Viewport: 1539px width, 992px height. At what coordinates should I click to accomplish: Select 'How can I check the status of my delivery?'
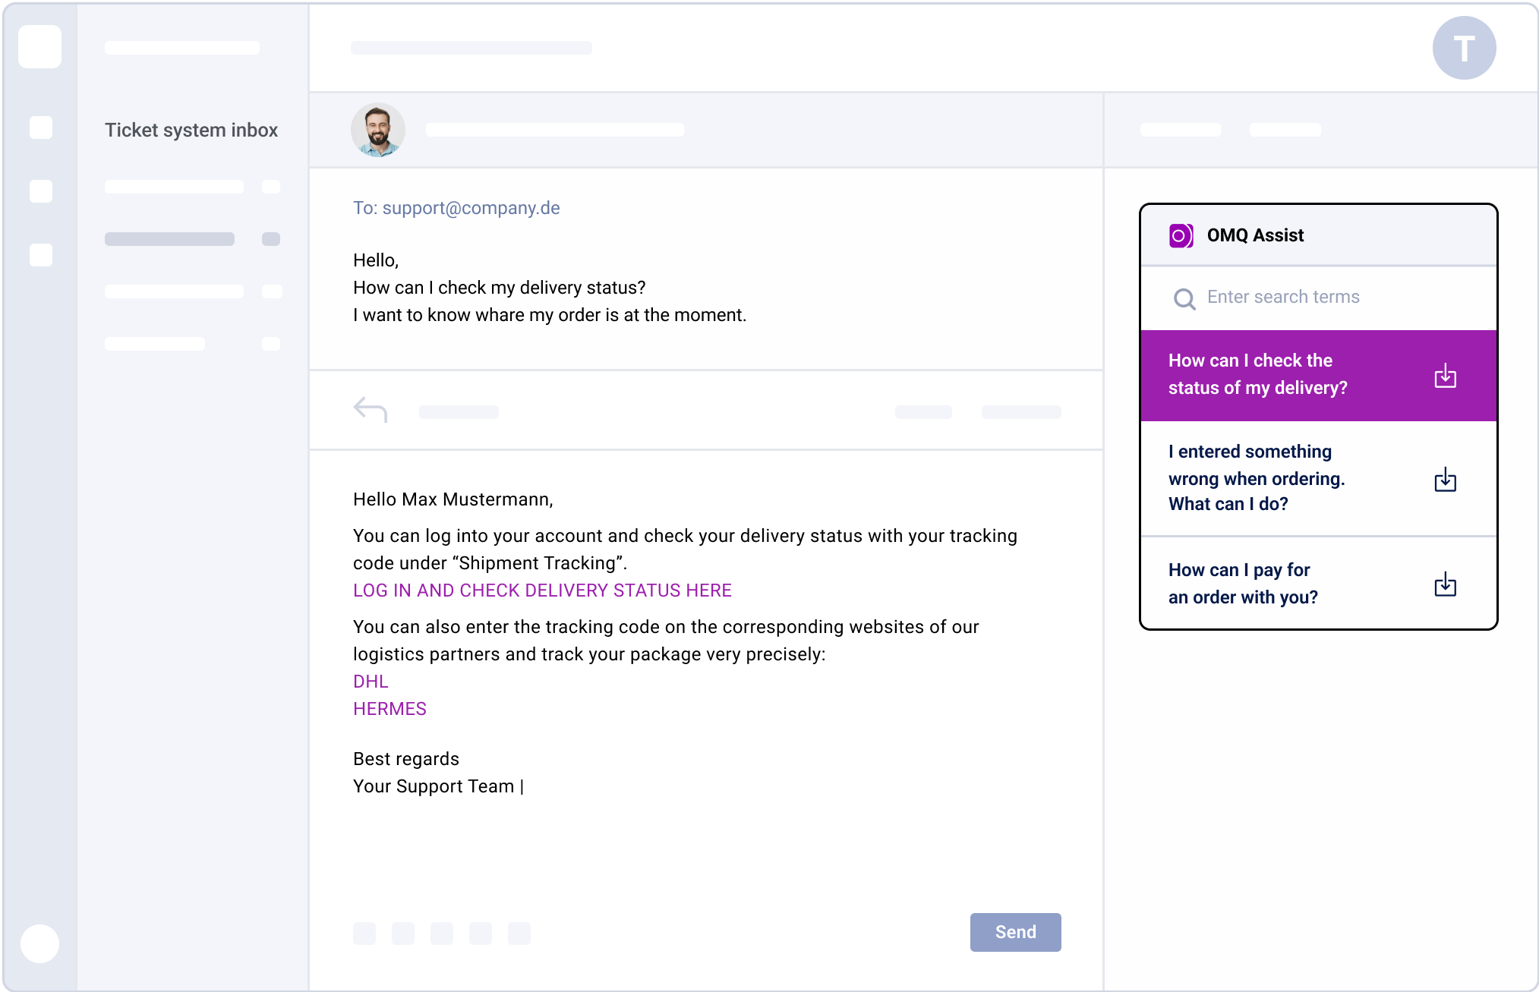1318,375
